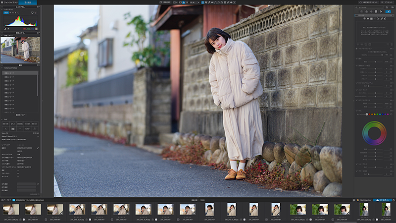The image size is (396, 223).
Task: Click the Reset corrections button
Action: coord(369,2)
